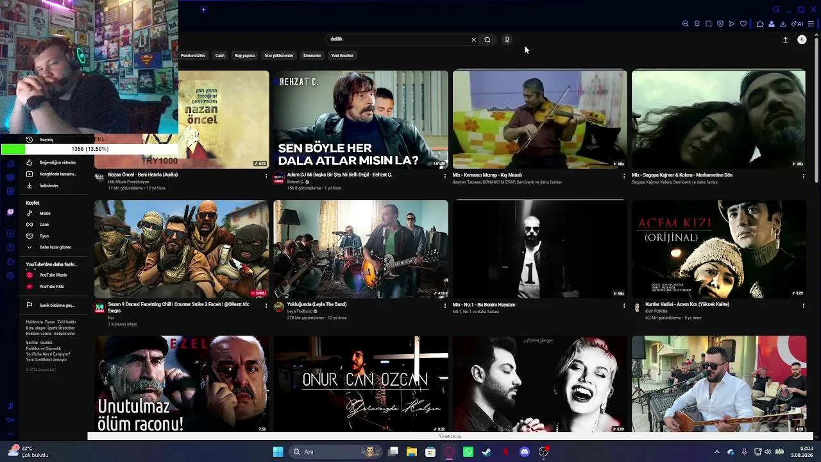The width and height of the screenshot is (821, 462).
Task: Select the Rap yapma filter chip
Action: pyautogui.click(x=244, y=56)
